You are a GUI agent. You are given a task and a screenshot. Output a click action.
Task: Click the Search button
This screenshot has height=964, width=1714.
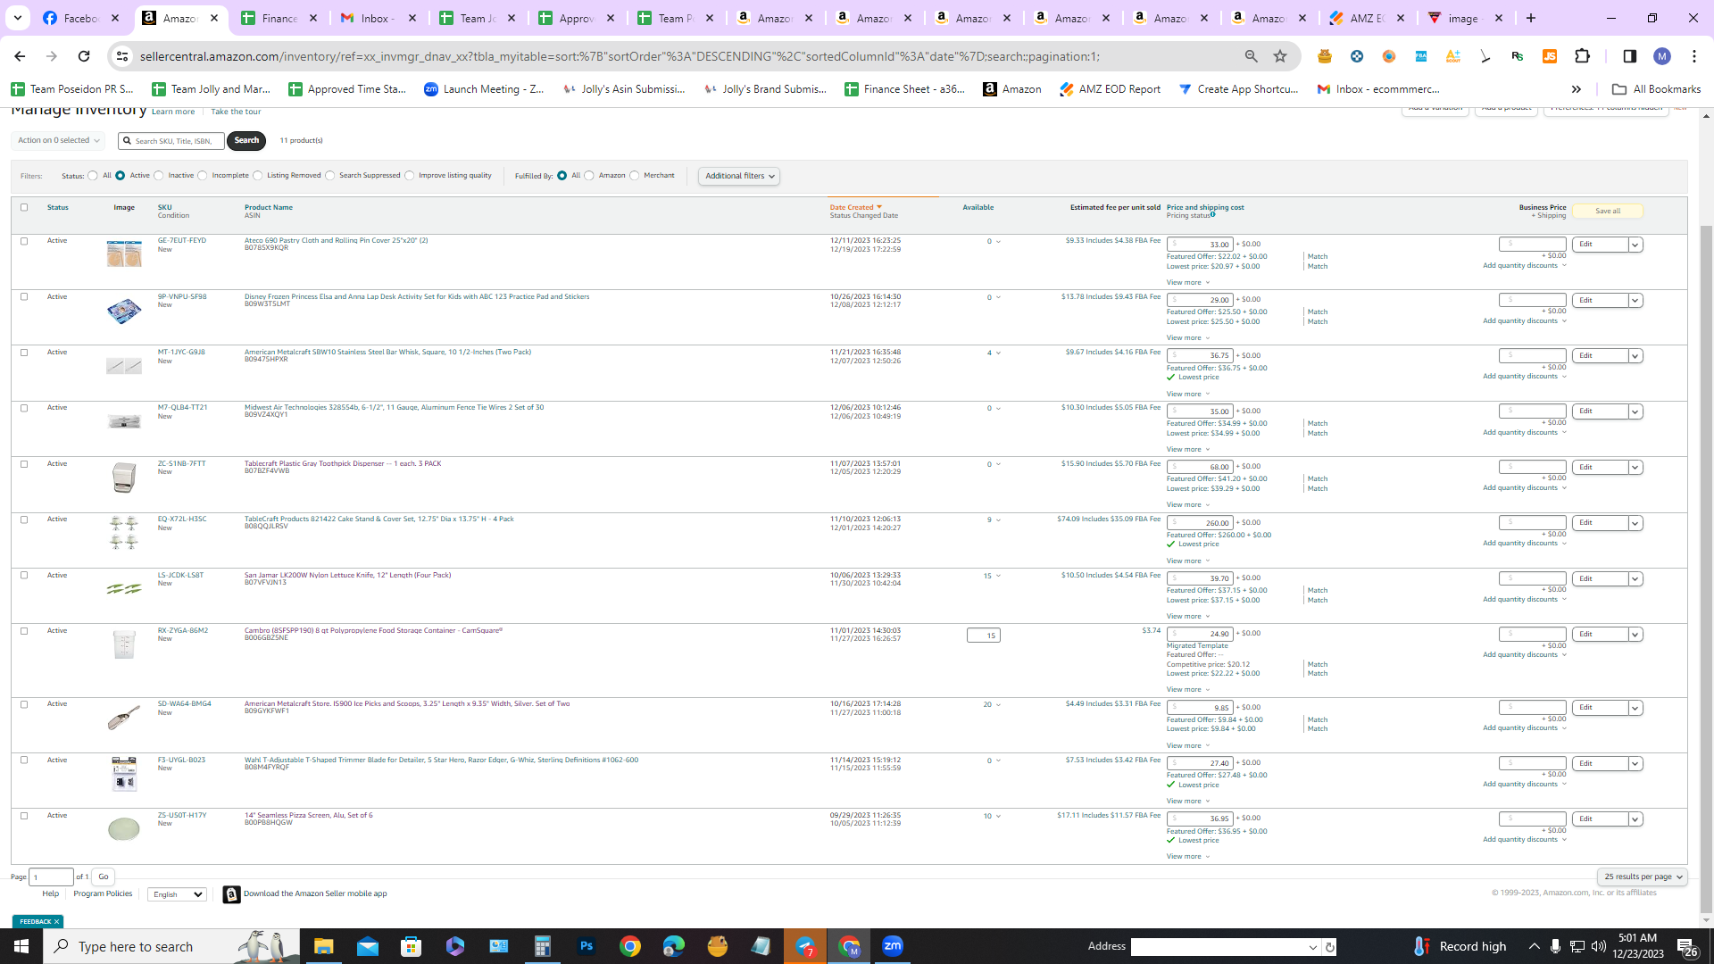point(246,140)
